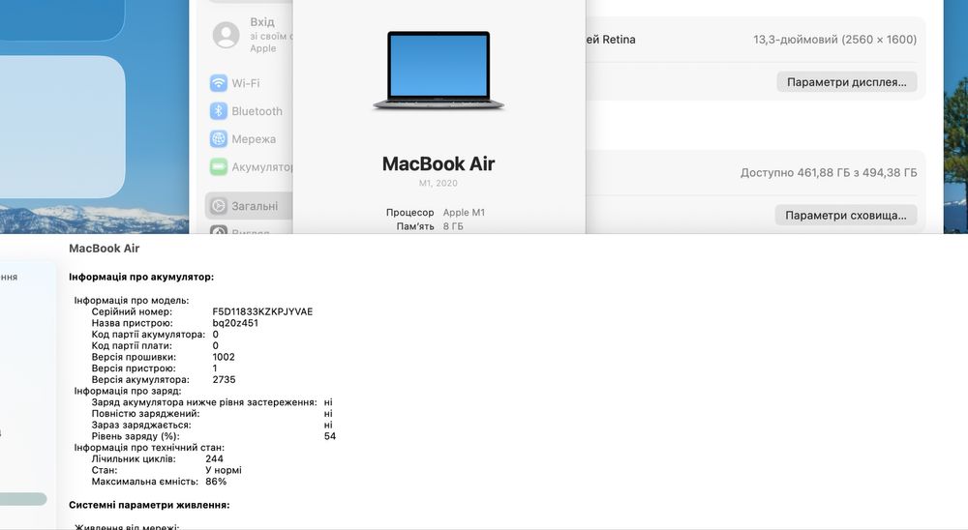
Task: Click the Лічильник циклів label
Action: (x=134, y=459)
